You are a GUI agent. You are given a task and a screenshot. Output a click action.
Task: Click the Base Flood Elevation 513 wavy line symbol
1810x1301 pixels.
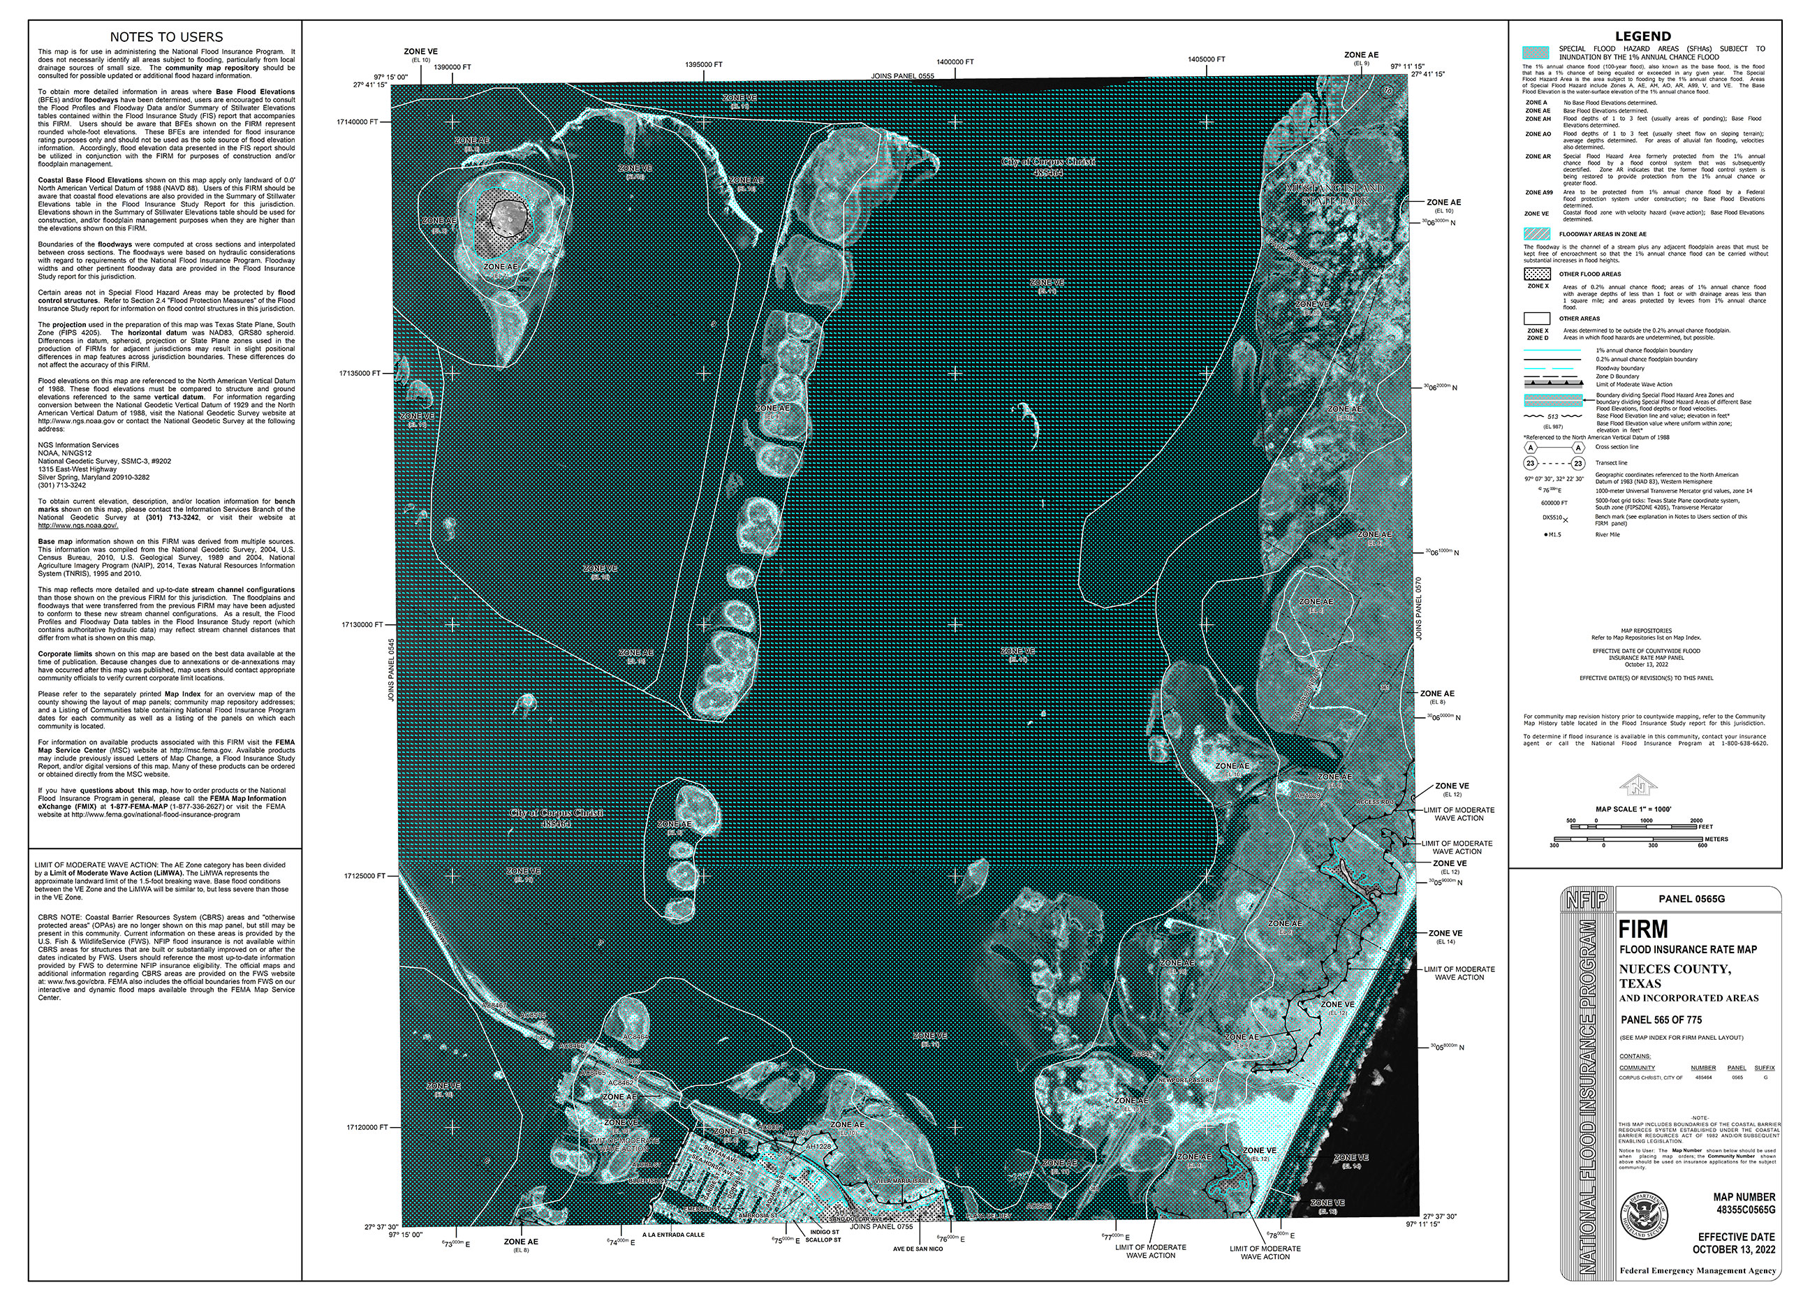(x=1552, y=417)
